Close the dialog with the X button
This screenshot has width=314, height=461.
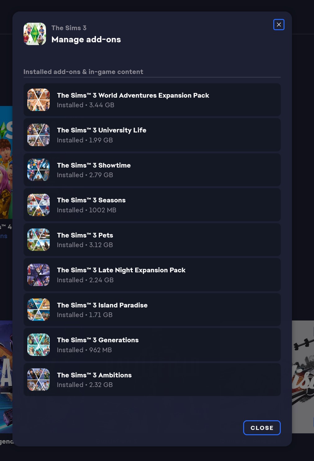[279, 25]
